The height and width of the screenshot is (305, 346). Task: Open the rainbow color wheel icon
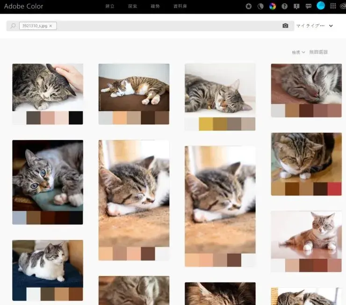pos(273,6)
